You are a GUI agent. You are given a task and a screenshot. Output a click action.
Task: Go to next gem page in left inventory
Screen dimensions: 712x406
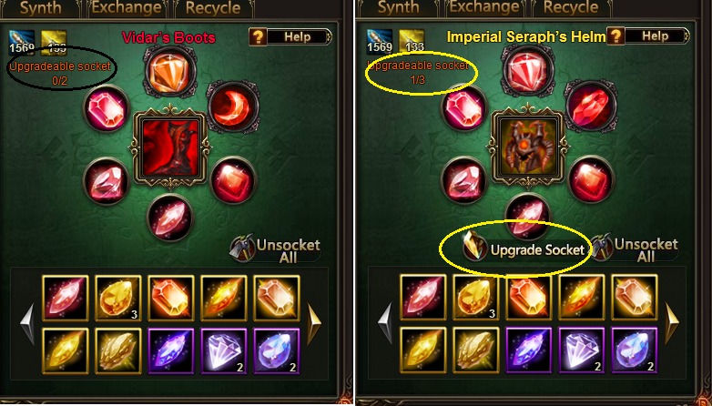314,323
